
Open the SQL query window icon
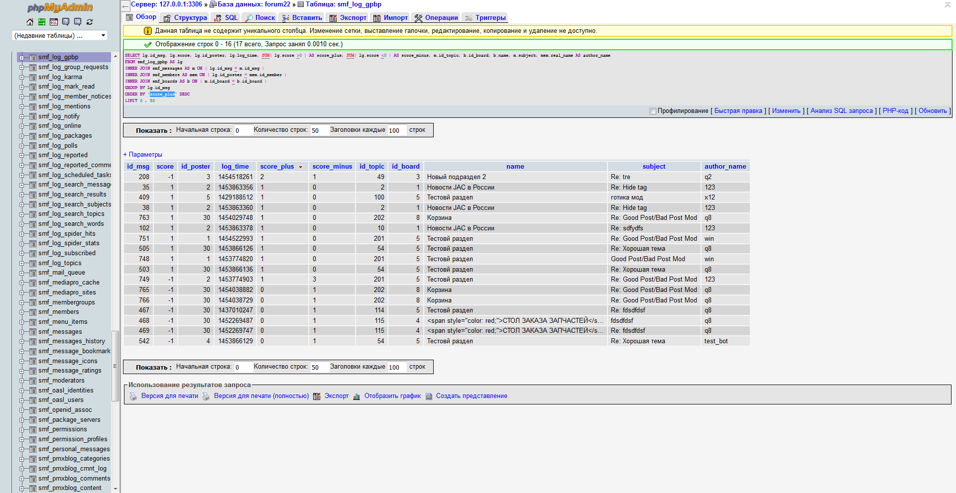click(54, 22)
